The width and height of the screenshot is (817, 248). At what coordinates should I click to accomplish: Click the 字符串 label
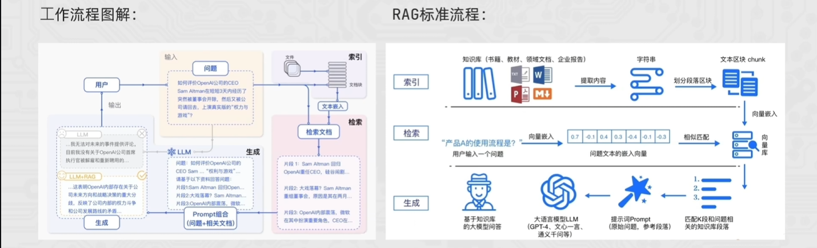(646, 59)
